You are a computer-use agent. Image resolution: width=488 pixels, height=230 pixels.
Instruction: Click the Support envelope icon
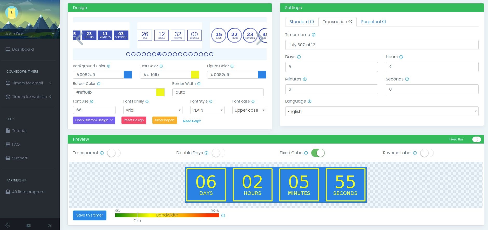tap(8, 158)
